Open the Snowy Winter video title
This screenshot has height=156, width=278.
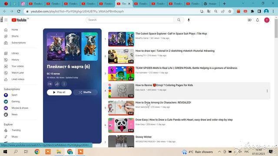point(143,137)
